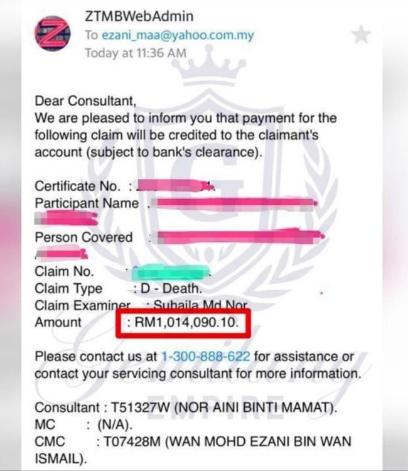This screenshot has height=471, width=408.
Task: Click the redacted Person Covered value
Action: pos(241,237)
